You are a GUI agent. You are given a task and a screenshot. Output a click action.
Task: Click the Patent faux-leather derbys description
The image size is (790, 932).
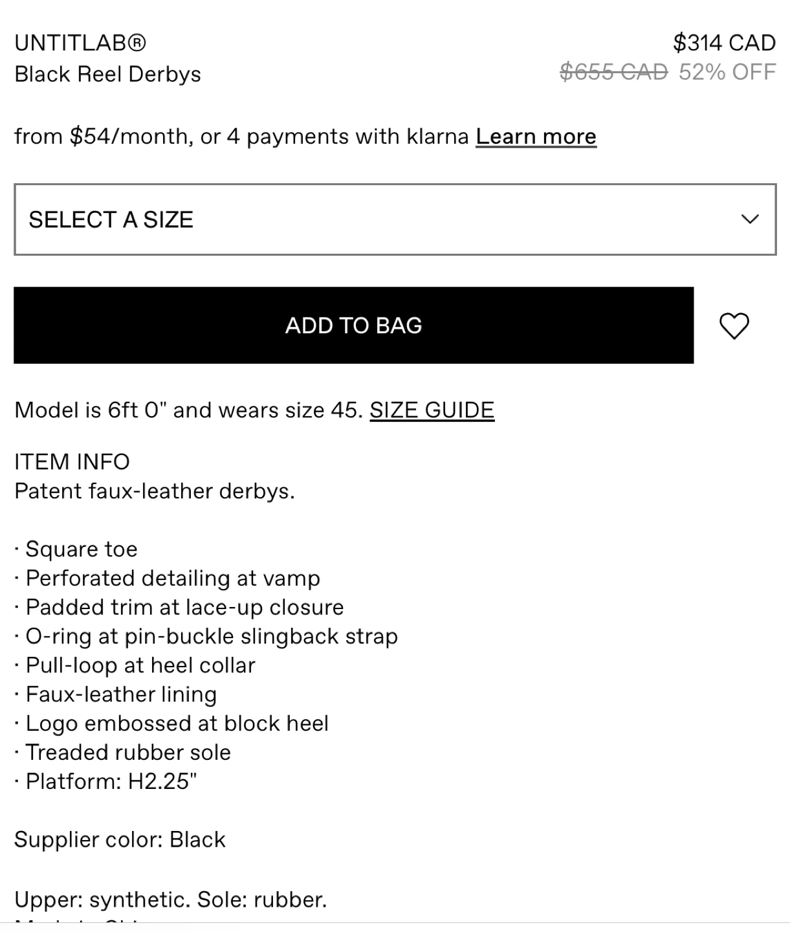(154, 491)
